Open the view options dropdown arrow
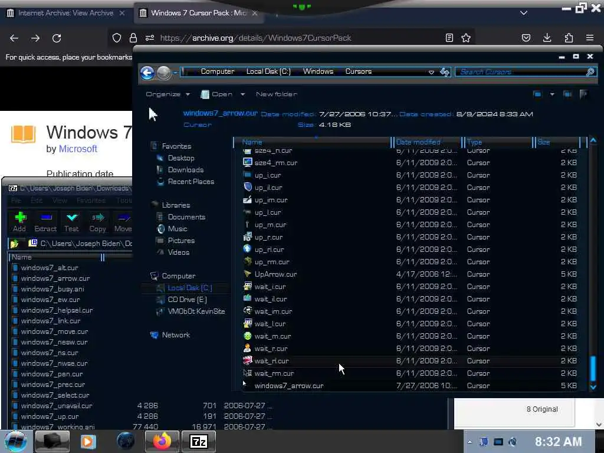604x453 pixels. 552,94
